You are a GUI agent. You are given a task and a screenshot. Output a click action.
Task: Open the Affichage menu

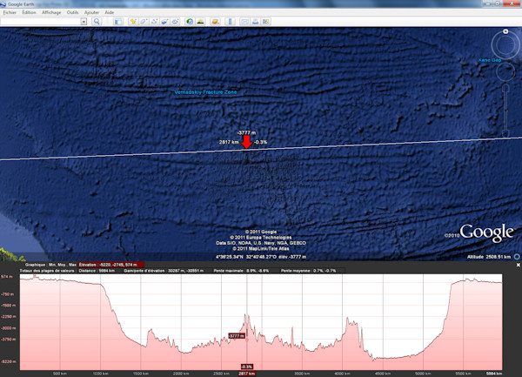51,12
